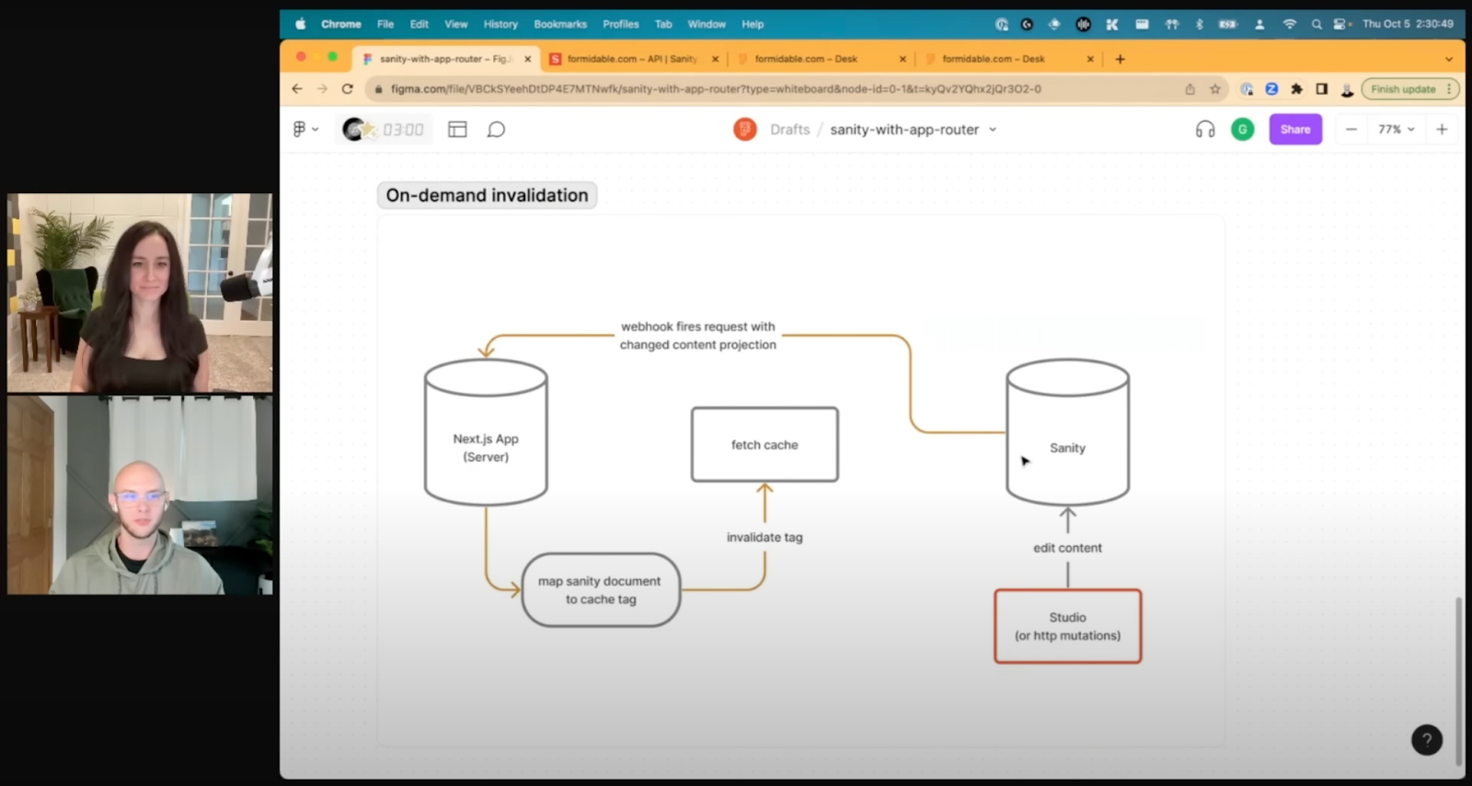
Task: Switch to the sanity-with-app-router FigJam tab
Action: point(446,59)
